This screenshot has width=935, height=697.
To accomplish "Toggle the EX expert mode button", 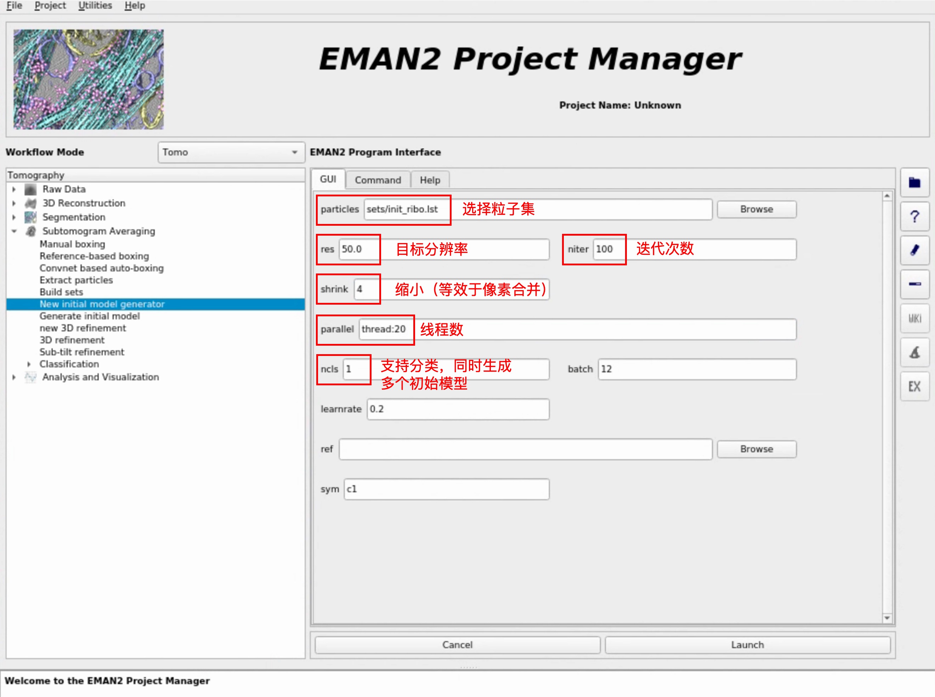I will (x=914, y=386).
